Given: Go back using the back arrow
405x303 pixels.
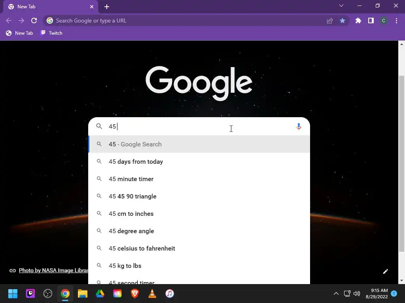Looking at the screenshot, I should (x=9, y=21).
